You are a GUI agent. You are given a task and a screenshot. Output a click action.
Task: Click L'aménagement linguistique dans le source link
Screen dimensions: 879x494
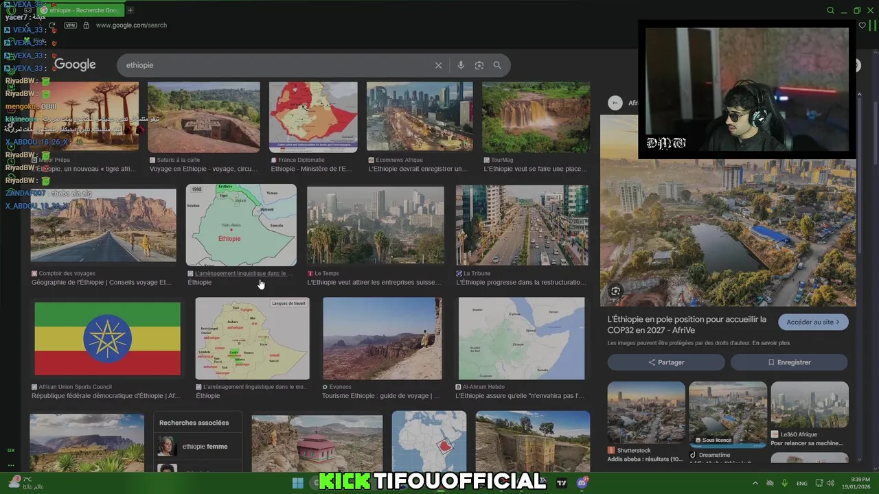243,273
